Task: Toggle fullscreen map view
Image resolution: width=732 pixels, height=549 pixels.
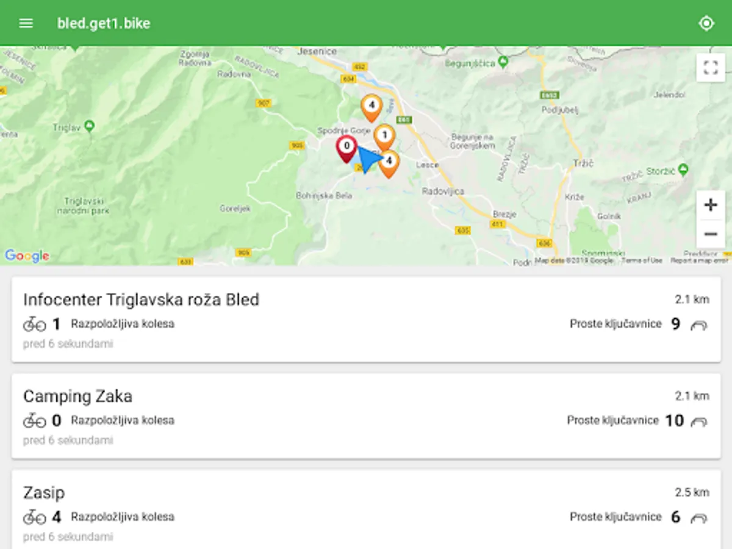Action: coord(711,67)
